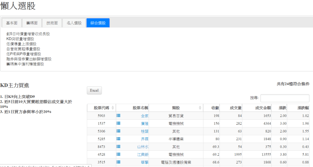Click the list icon beside 廣隆

coord(118,123)
